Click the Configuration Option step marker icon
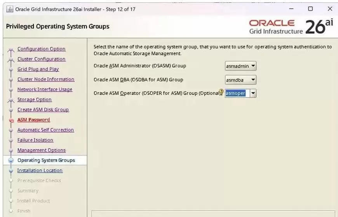 point(11,50)
